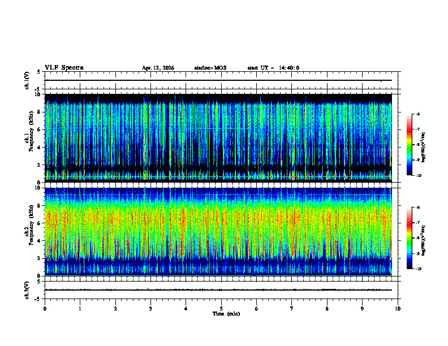448x346 pixels.
Task: Click the ch.1 frequency tick label "6"
Action: (40, 130)
